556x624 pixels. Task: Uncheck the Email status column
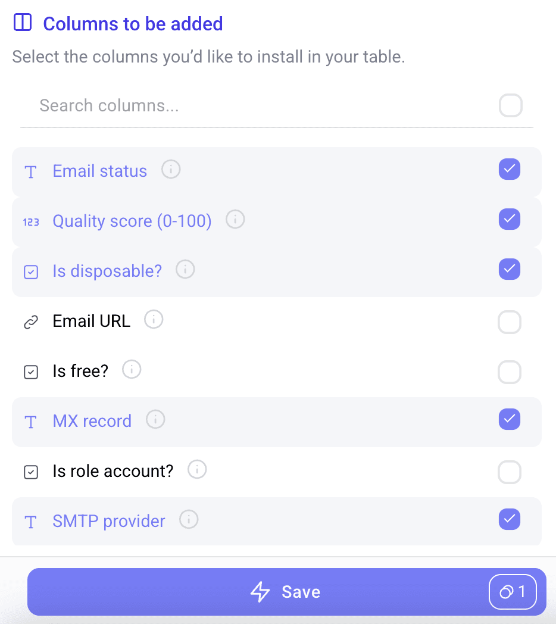click(x=510, y=170)
